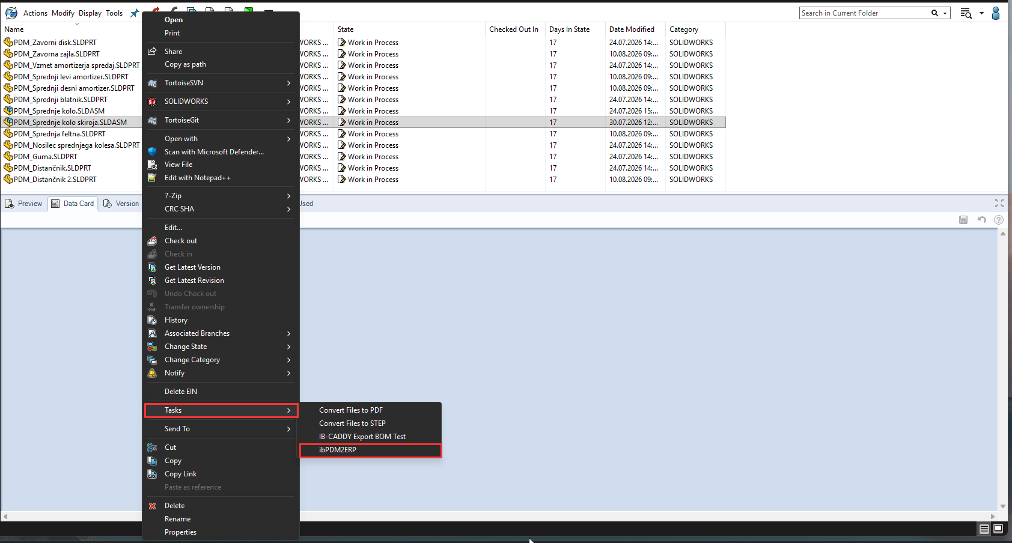This screenshot has width=1012, height=543.
Task: Open the Actions menu
Action: click(35, 13)
